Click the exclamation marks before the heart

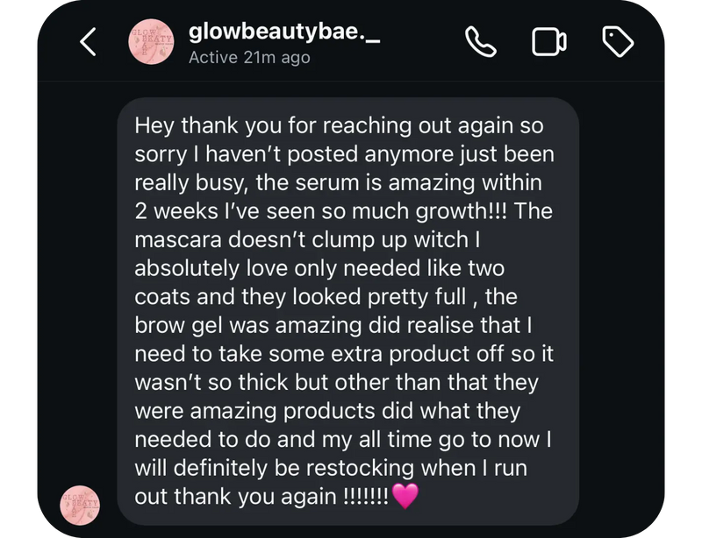[x=366, y=497]
